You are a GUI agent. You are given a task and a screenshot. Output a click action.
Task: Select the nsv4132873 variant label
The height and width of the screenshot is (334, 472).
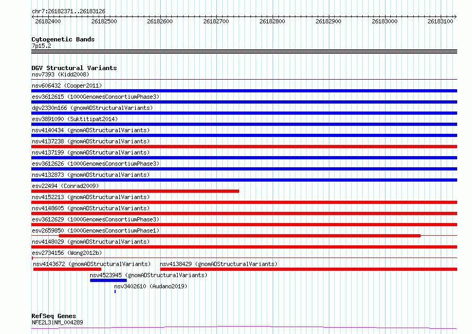[91, 175]
